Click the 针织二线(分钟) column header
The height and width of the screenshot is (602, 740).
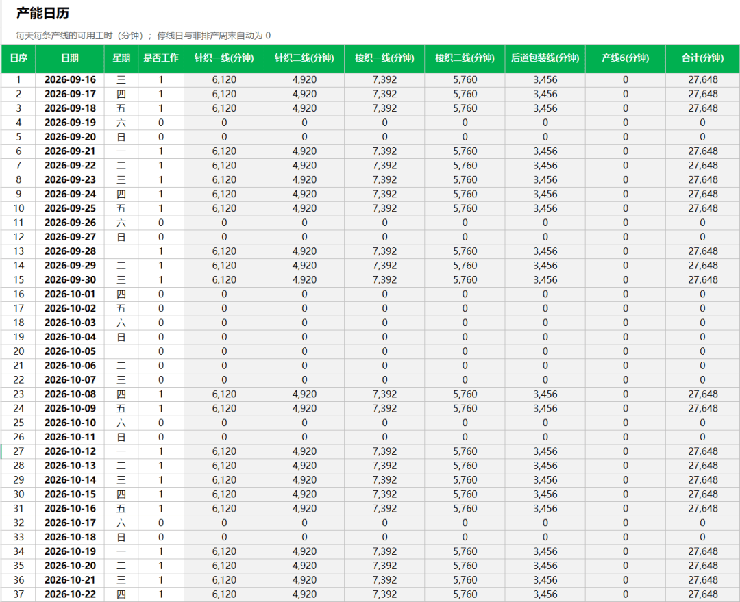pos(304,58)
